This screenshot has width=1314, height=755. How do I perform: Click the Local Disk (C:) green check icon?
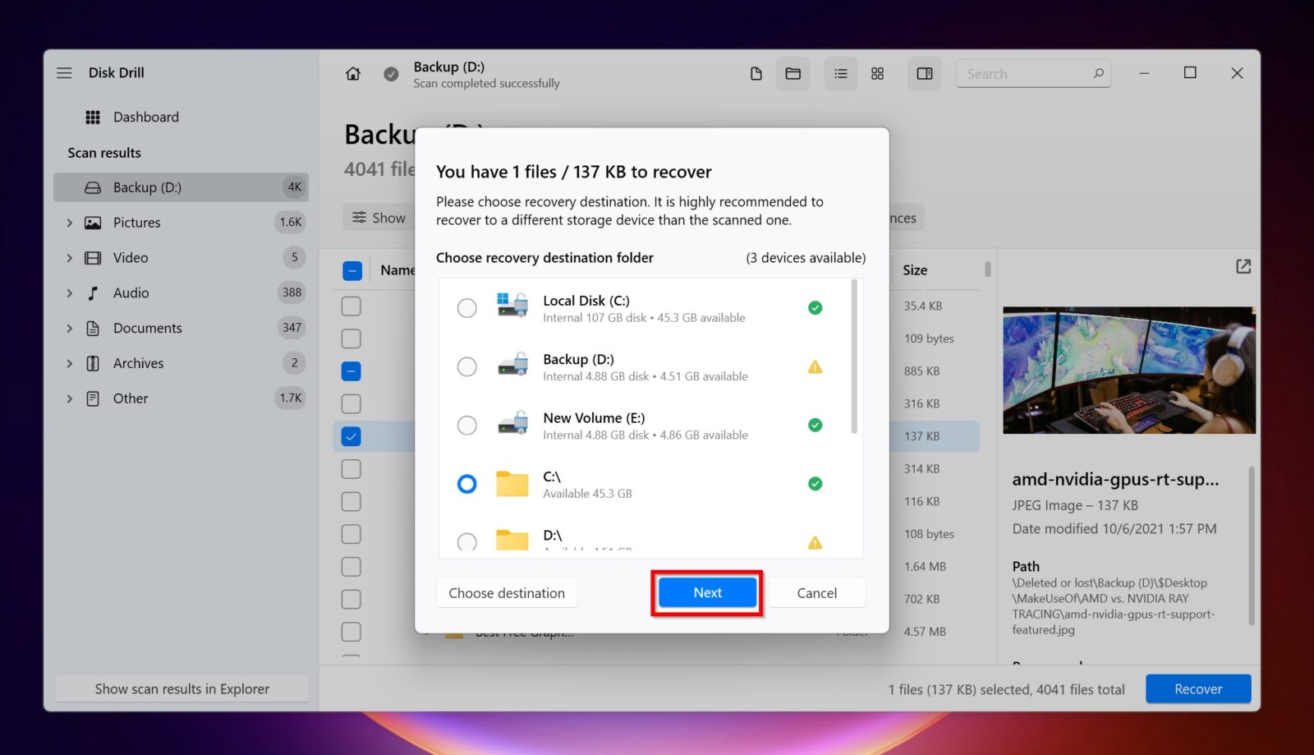(815, 308)
